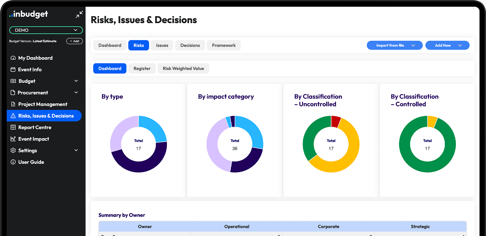
Task: Click yellow segment in Controlled chart
Action: 432,121
